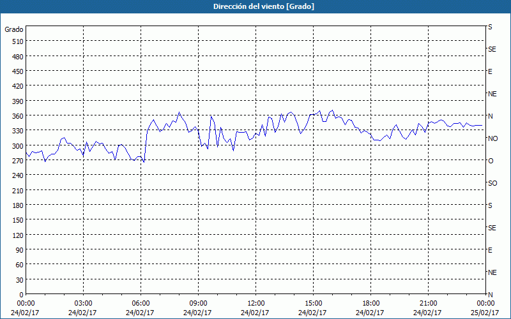
Task: Click the "03:00" time axis label
Action: (83, 304)
